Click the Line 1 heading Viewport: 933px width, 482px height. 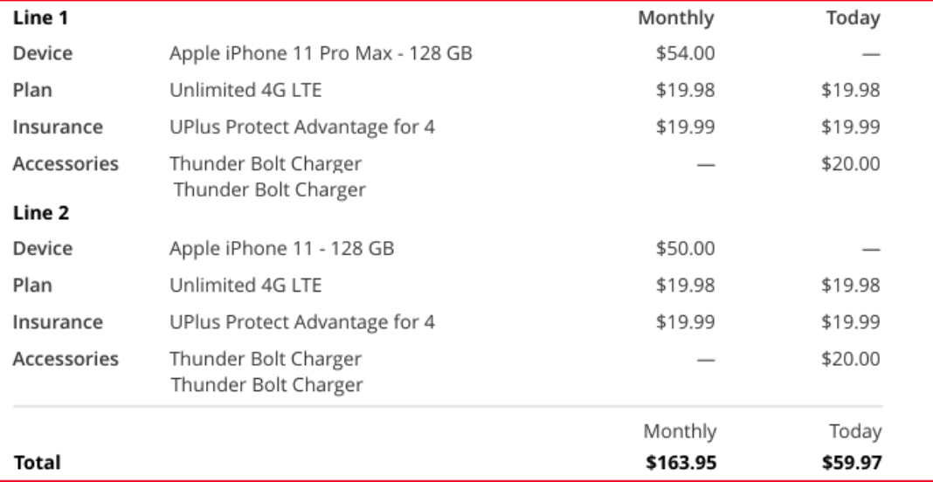point(40,18)
